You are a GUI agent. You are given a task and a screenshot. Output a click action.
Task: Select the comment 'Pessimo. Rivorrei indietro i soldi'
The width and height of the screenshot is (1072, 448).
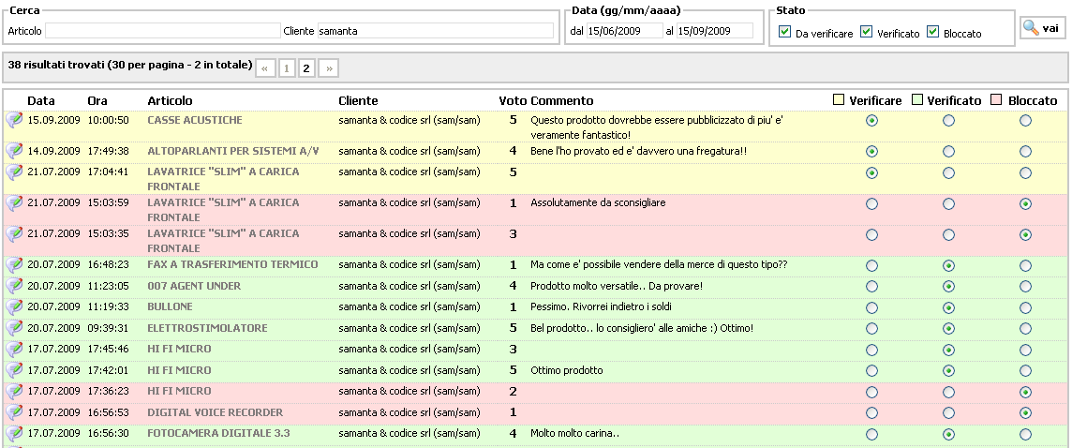pos(601,307)
